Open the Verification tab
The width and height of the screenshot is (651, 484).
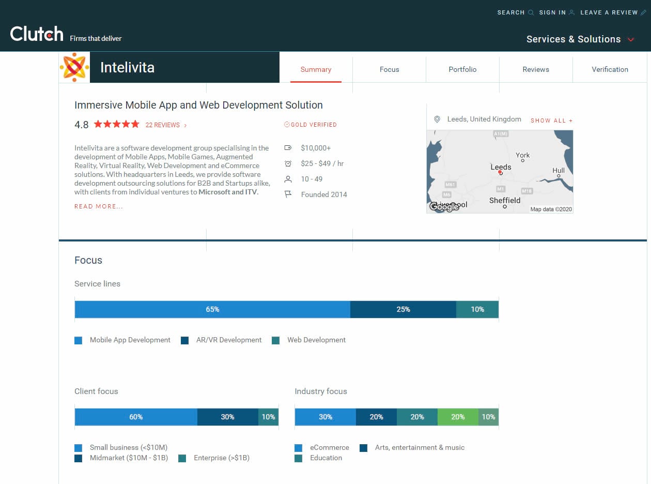click(610, 69)
